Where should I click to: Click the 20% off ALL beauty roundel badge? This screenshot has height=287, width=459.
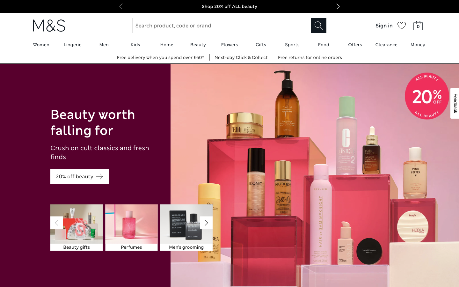coord(427,96)
